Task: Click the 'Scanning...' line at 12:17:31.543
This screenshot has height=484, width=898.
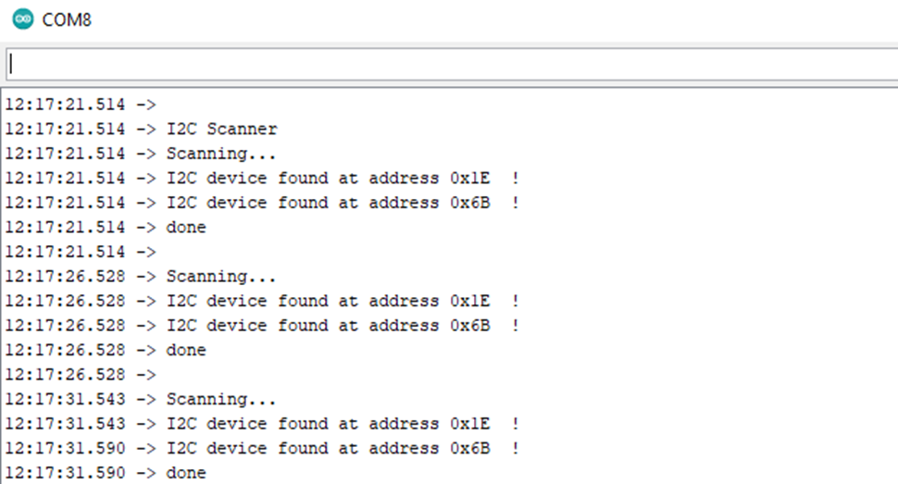Action: (x=141, y=400)
